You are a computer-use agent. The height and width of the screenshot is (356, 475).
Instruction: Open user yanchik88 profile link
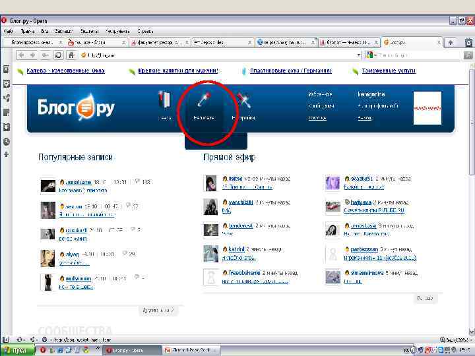click(x=241, y=202)
